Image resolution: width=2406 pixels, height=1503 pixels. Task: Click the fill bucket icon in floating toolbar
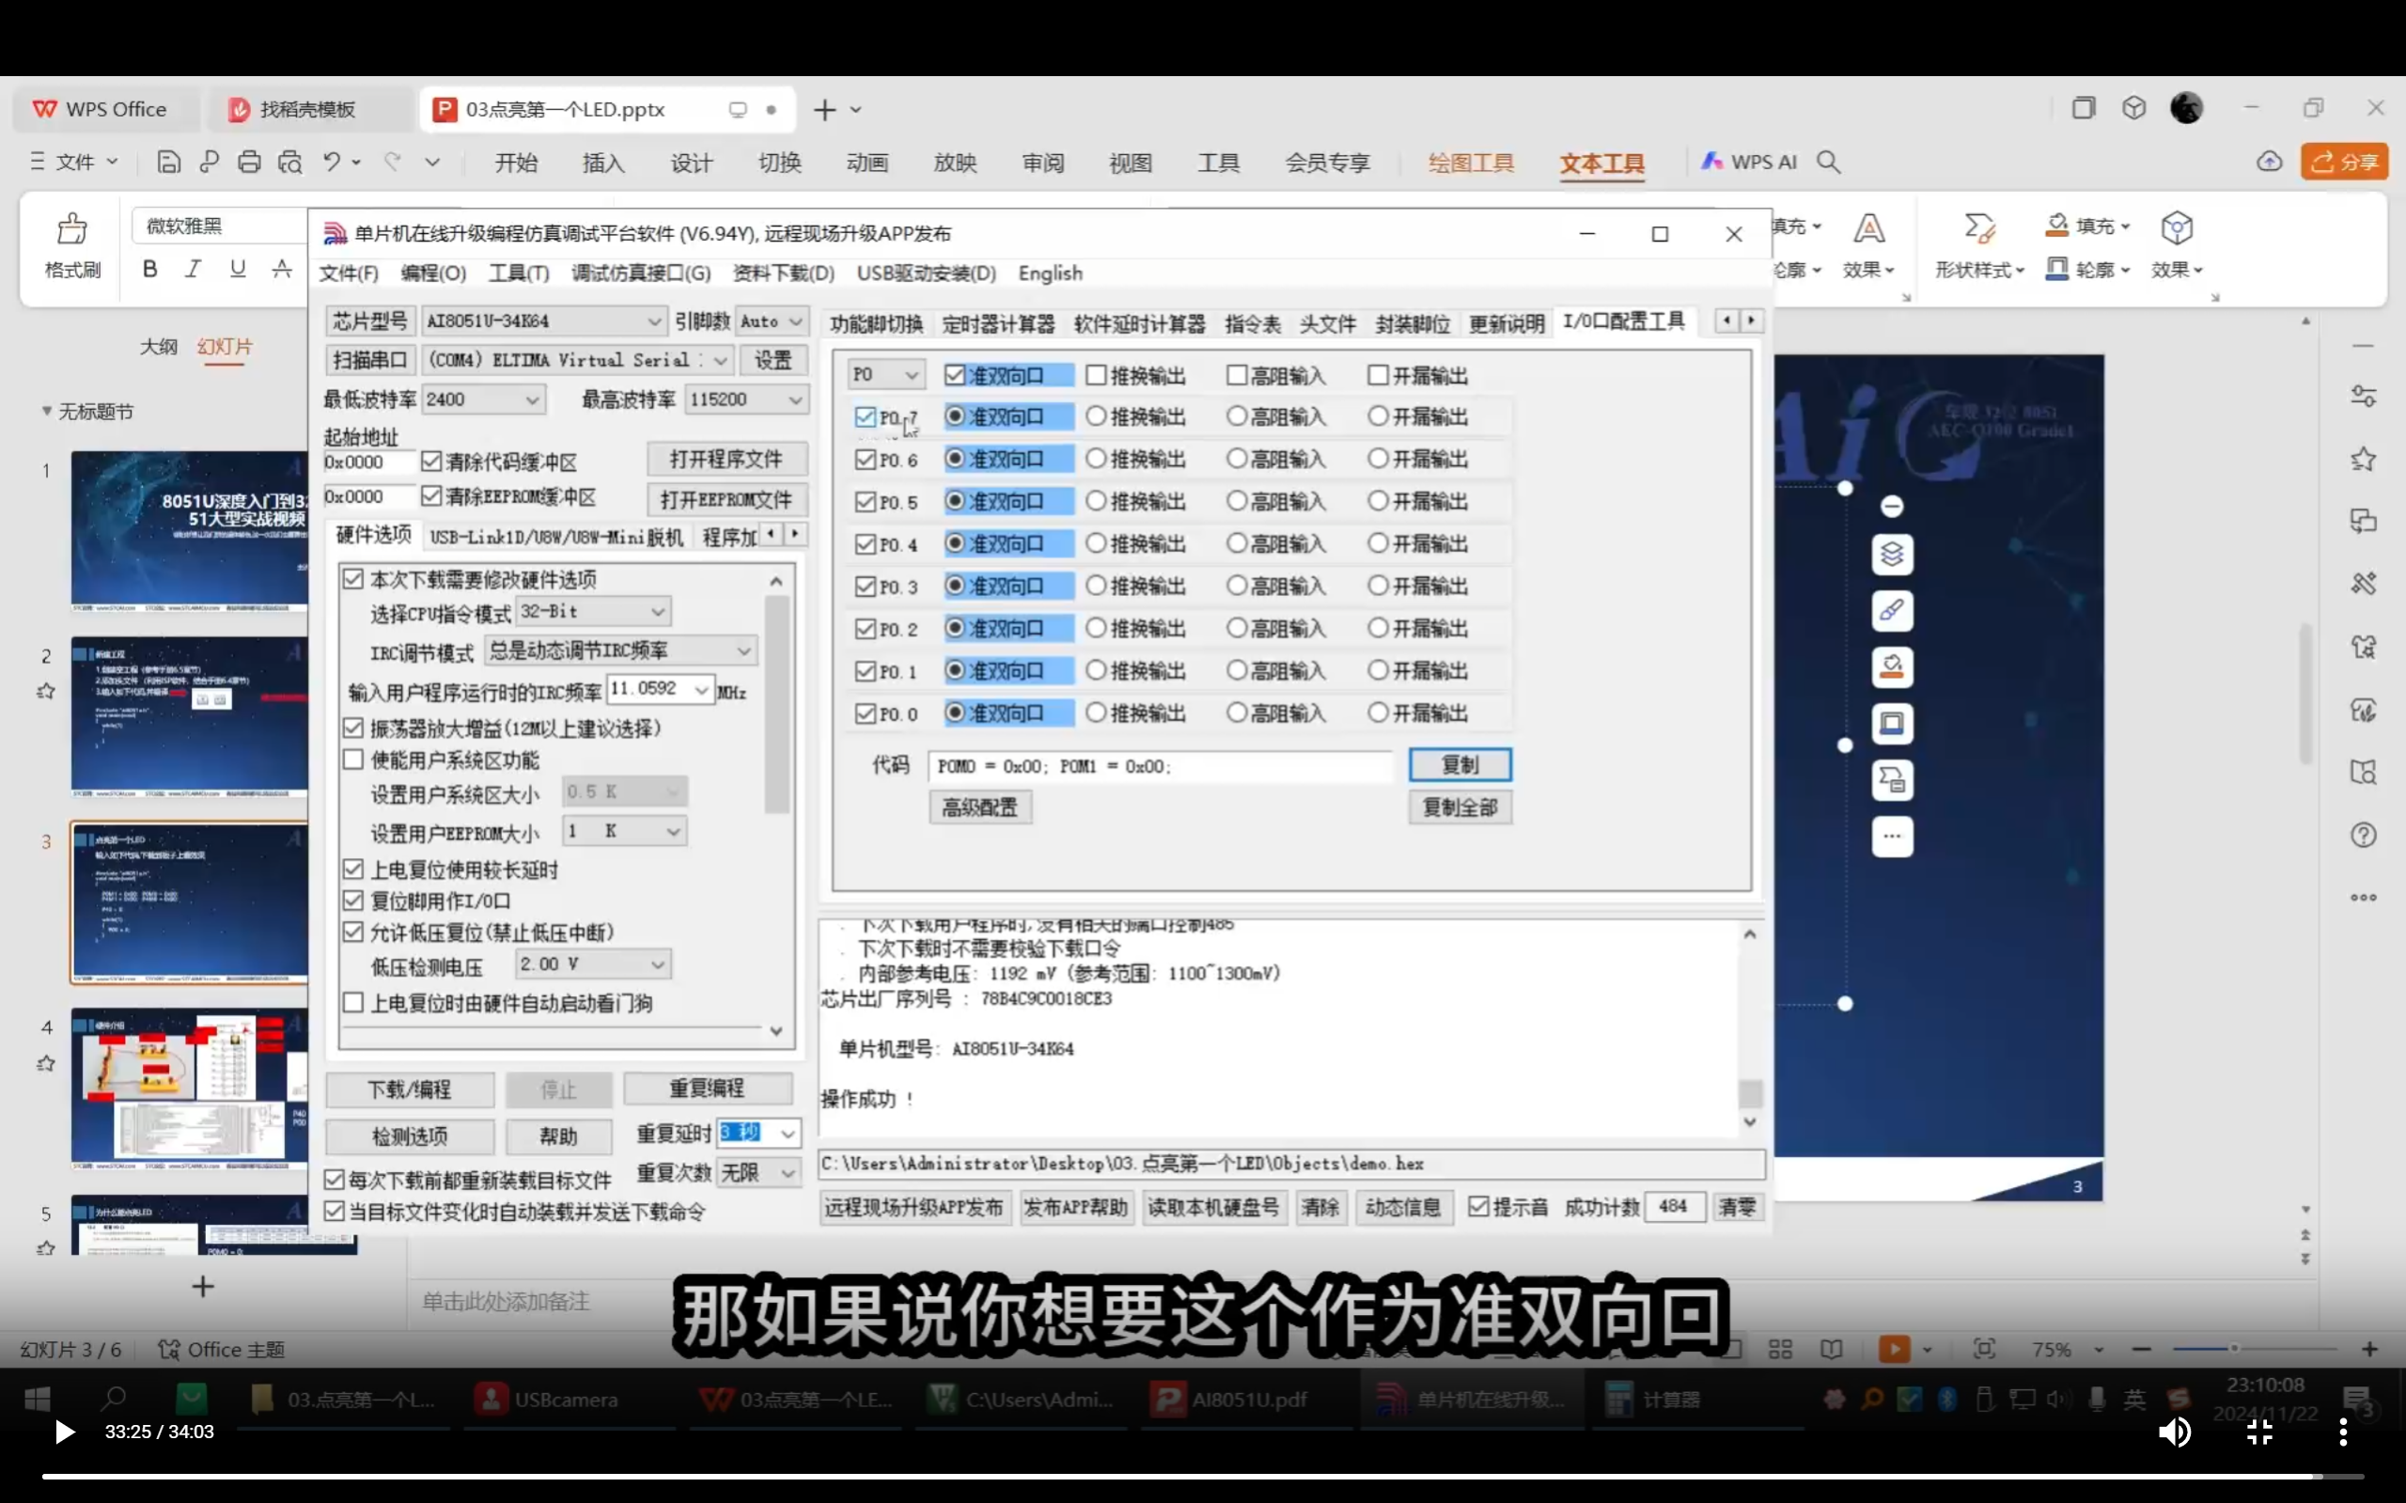point(1892,667)
